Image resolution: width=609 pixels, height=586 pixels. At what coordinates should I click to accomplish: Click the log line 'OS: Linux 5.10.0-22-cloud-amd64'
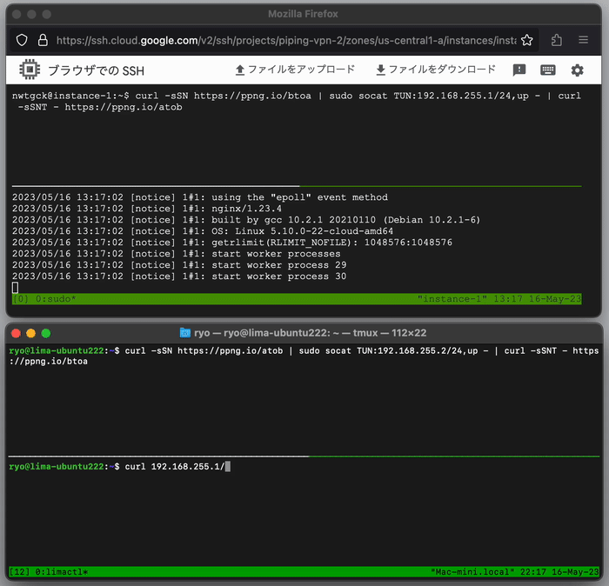coord(203,231)
